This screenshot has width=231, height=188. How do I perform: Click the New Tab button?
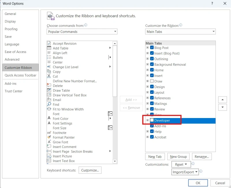point(155,157)
